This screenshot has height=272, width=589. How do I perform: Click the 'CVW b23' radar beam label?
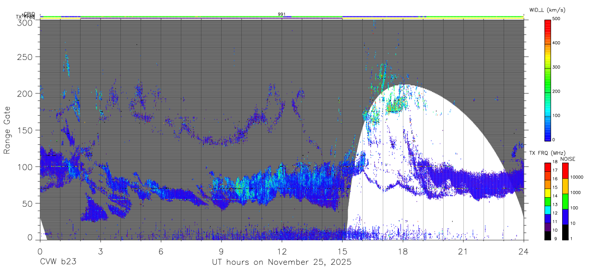(x=58, y=262)
